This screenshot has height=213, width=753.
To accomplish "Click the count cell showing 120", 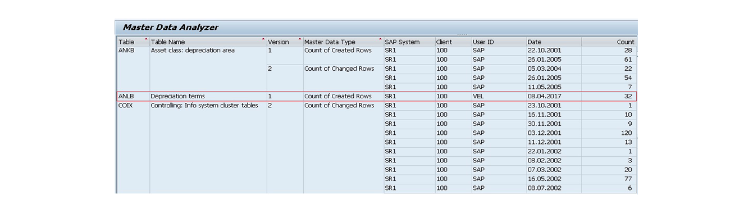I will (609, 133).
